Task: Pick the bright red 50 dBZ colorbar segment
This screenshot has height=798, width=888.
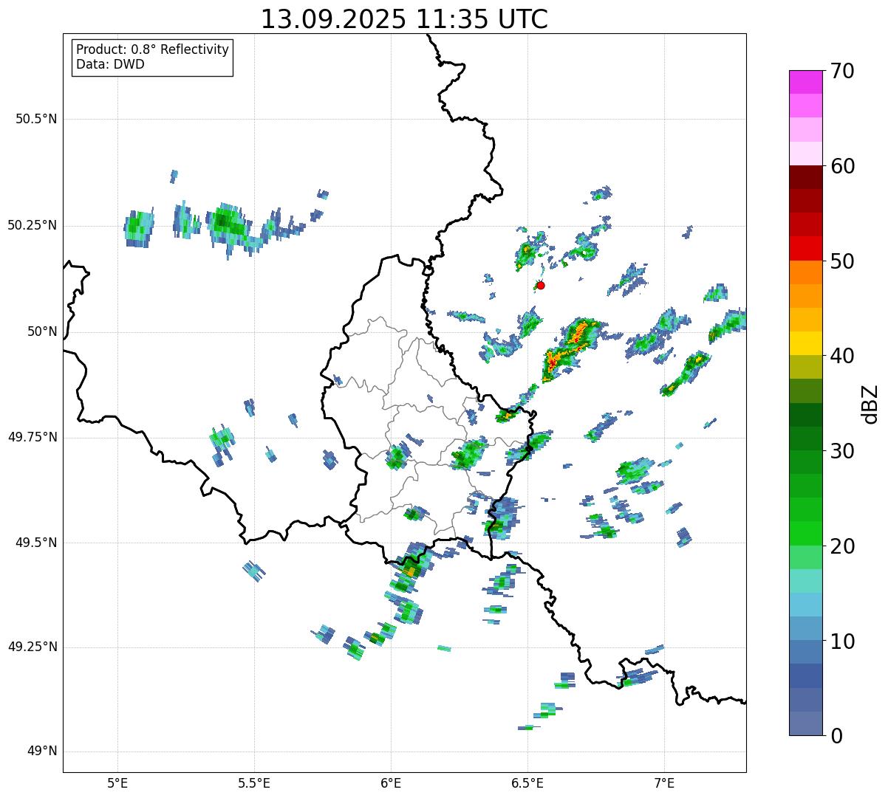Action: point(810,249)
